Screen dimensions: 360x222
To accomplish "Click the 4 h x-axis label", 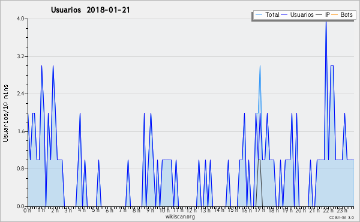I will tap(82, 210).
